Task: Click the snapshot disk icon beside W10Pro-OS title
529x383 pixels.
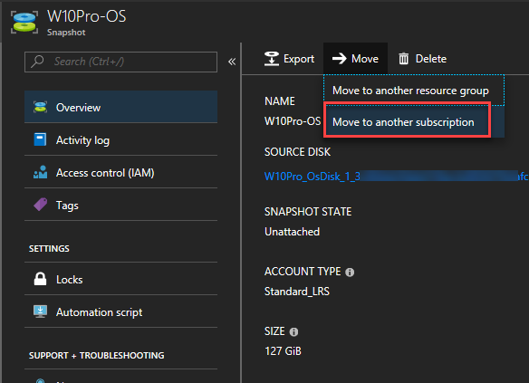Action: point(24,23)
